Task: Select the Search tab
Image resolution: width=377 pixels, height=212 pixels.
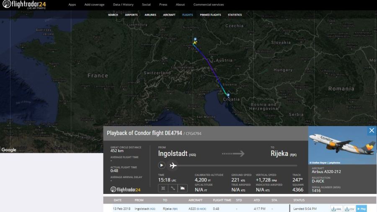Action: (113, 15)
